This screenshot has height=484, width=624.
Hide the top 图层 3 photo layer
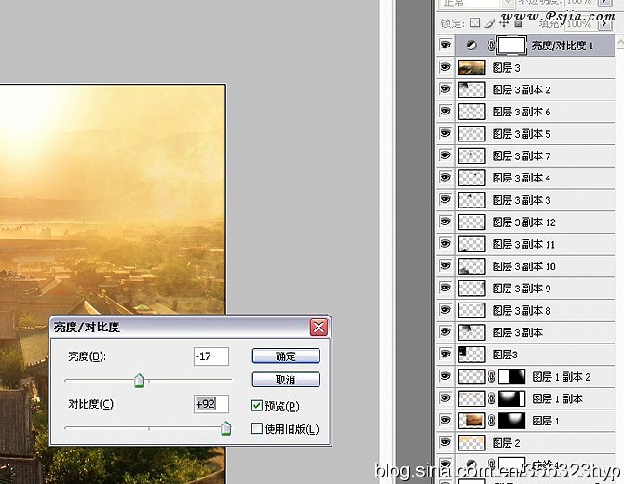tap(445, 67)
